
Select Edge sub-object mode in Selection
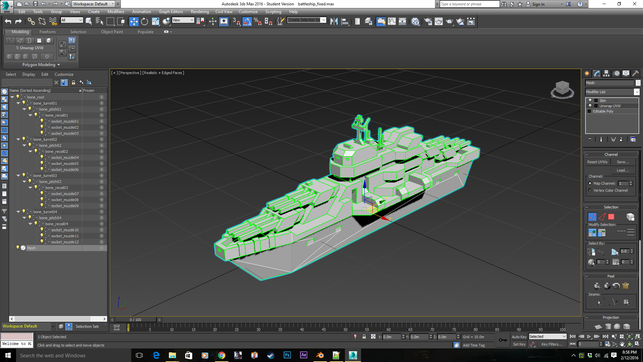pyautogui.click(x=602, y=217)
